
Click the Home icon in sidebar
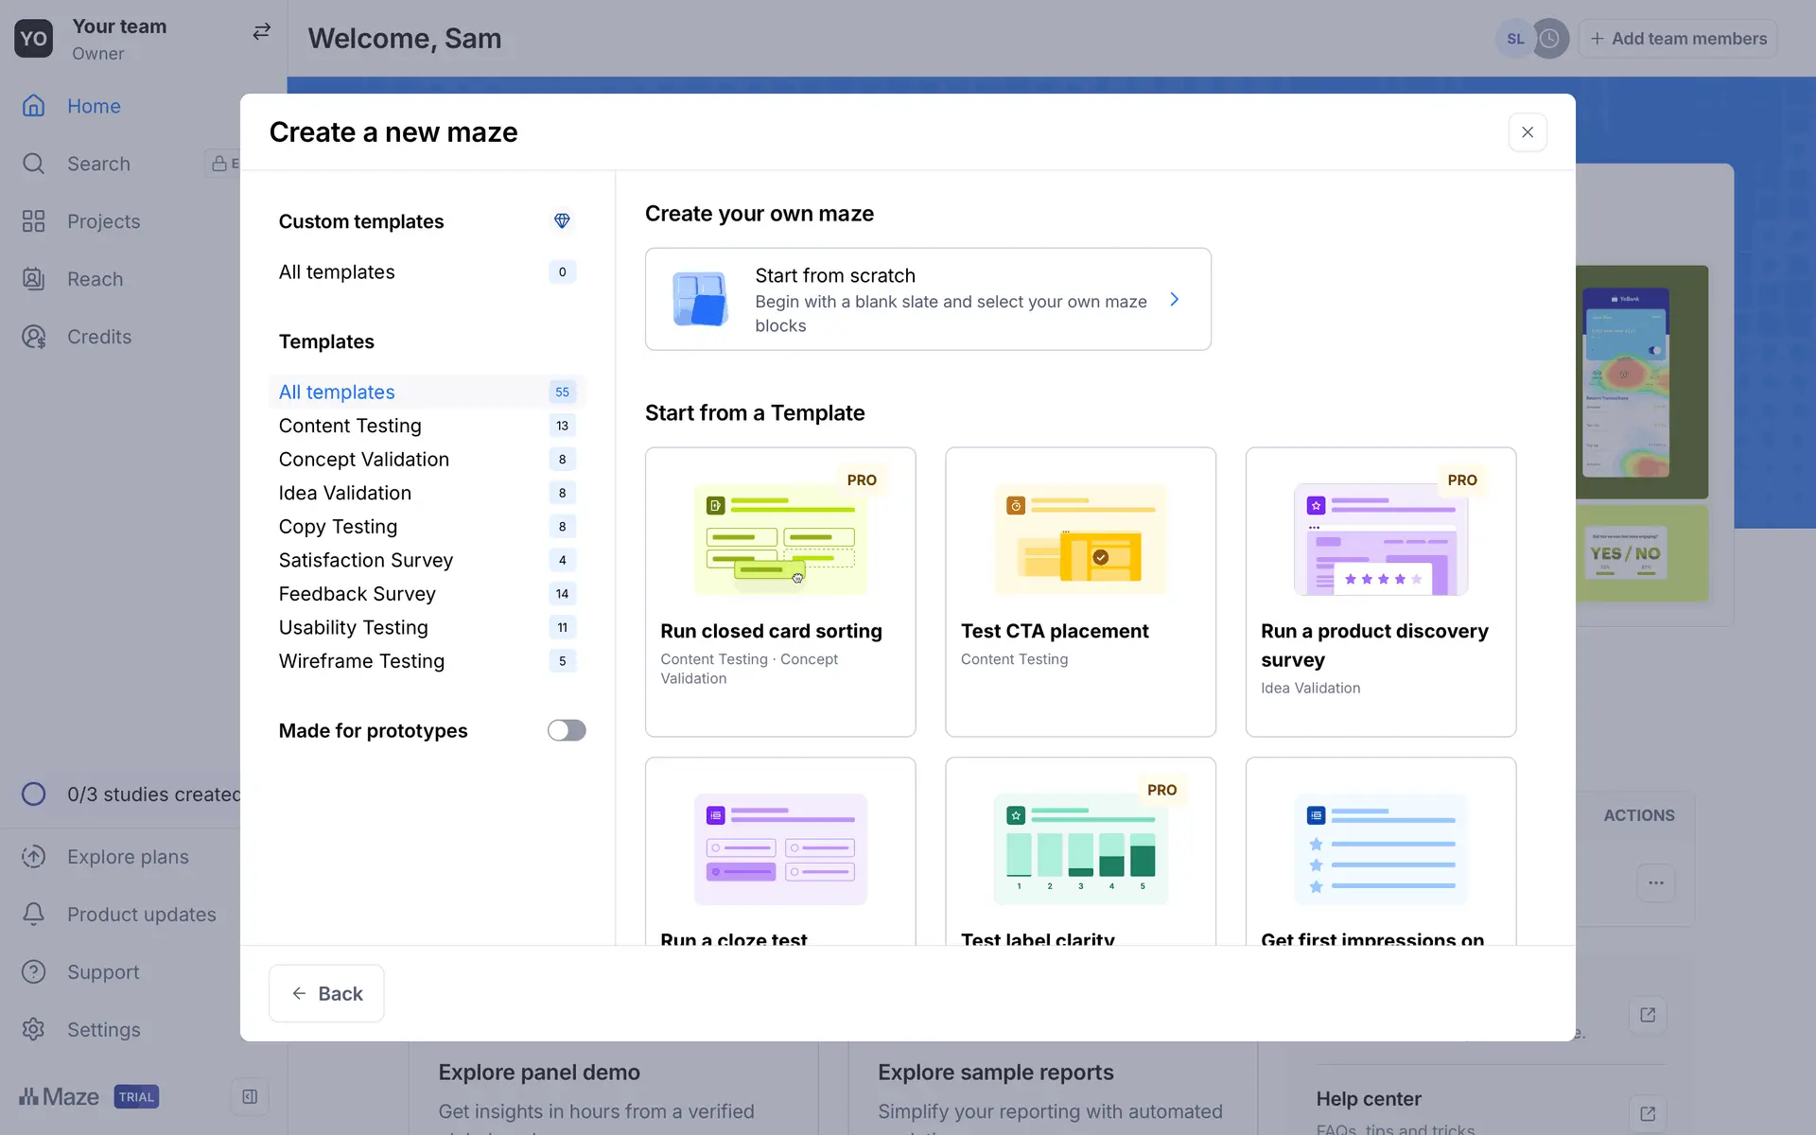point(34,106)
